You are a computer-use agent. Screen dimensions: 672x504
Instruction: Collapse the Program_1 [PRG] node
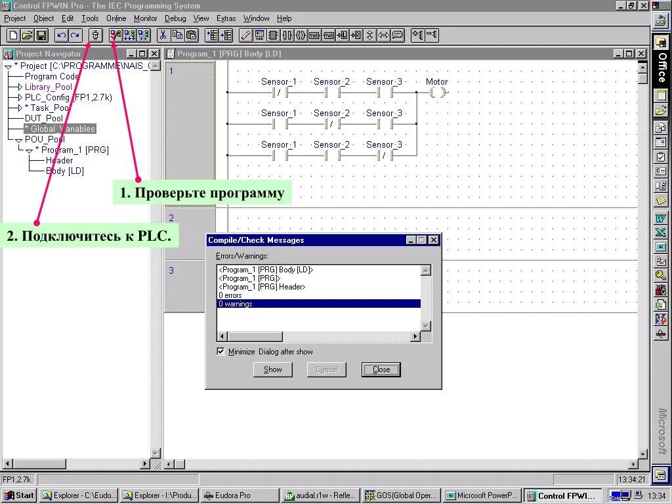click(x=29, y=151)
